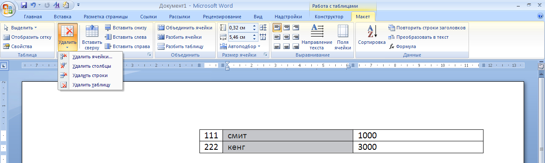Open the Надстройки tab
Image resolution: width=545 pixels, height=163 pixels.
[288, 17]
